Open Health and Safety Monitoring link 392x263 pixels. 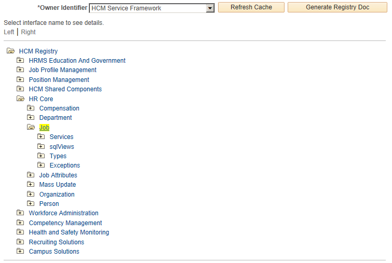[x=69, y=232]
